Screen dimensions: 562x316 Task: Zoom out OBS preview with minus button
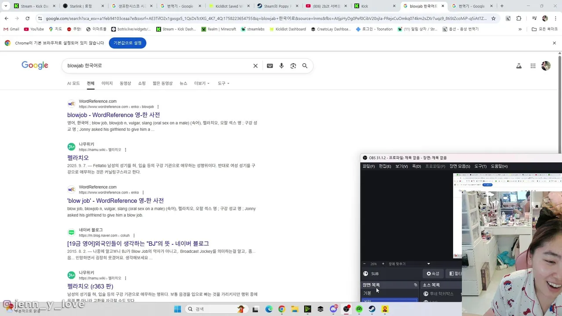pyautogui.click(x=364, y=264)
